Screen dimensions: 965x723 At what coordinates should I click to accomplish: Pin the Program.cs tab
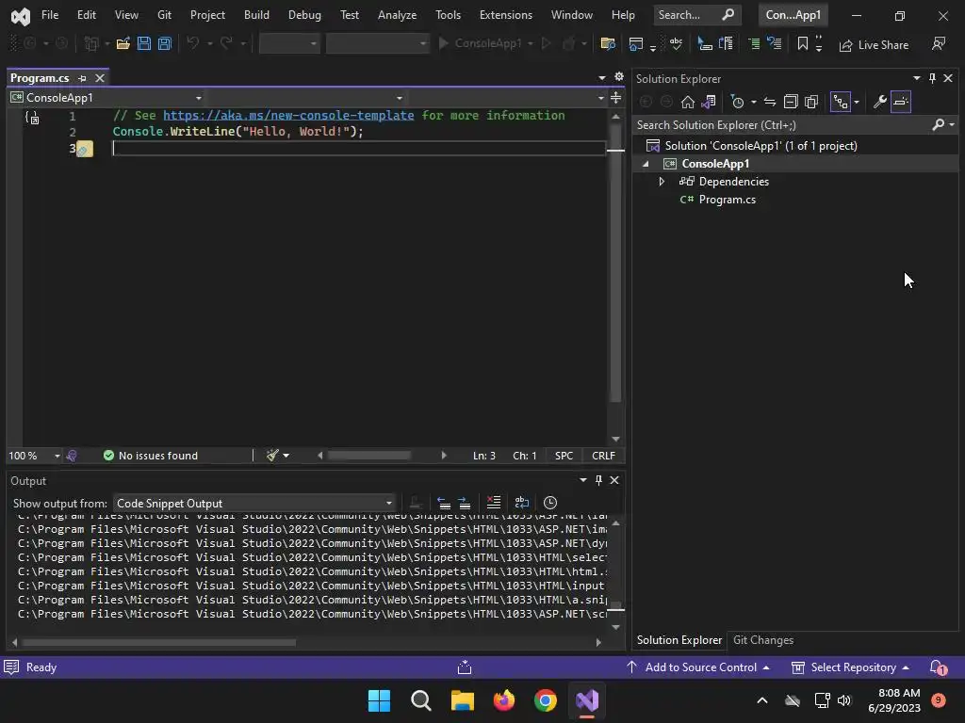83,78
